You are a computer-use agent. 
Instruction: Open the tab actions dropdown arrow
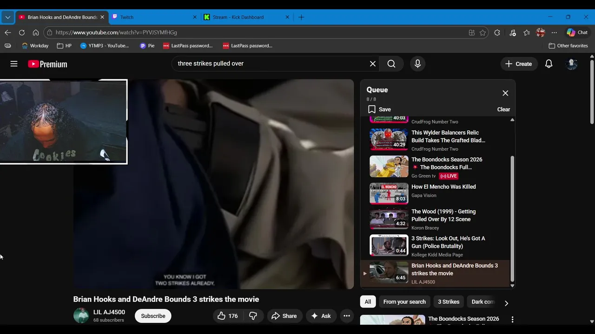[x=7, y=17]
